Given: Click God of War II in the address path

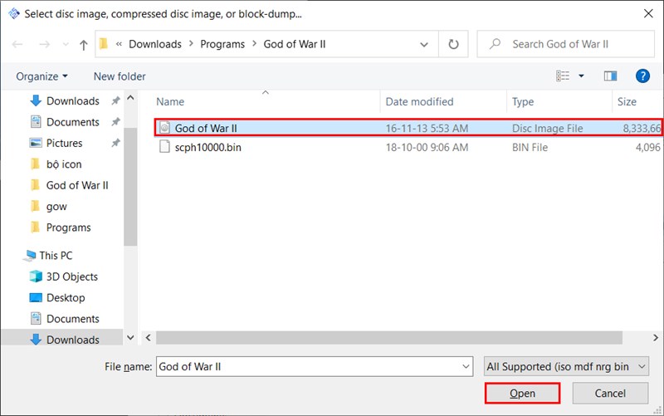Looking at the screenshot, I should [295, 44].
